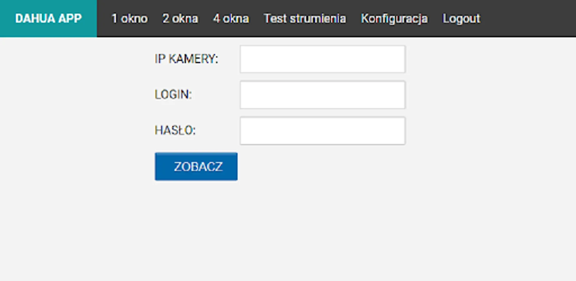Submit the camera form with the blue button
The image size is (576, 281).
196,166
